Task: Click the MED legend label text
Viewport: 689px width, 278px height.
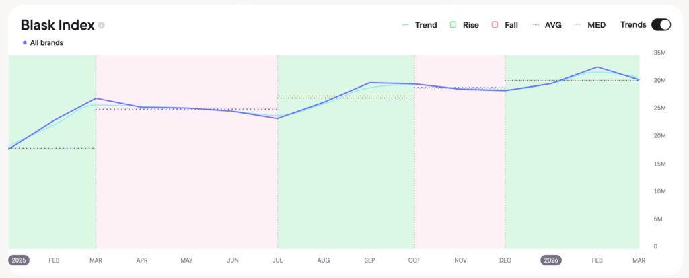Action: click(596, 25)
